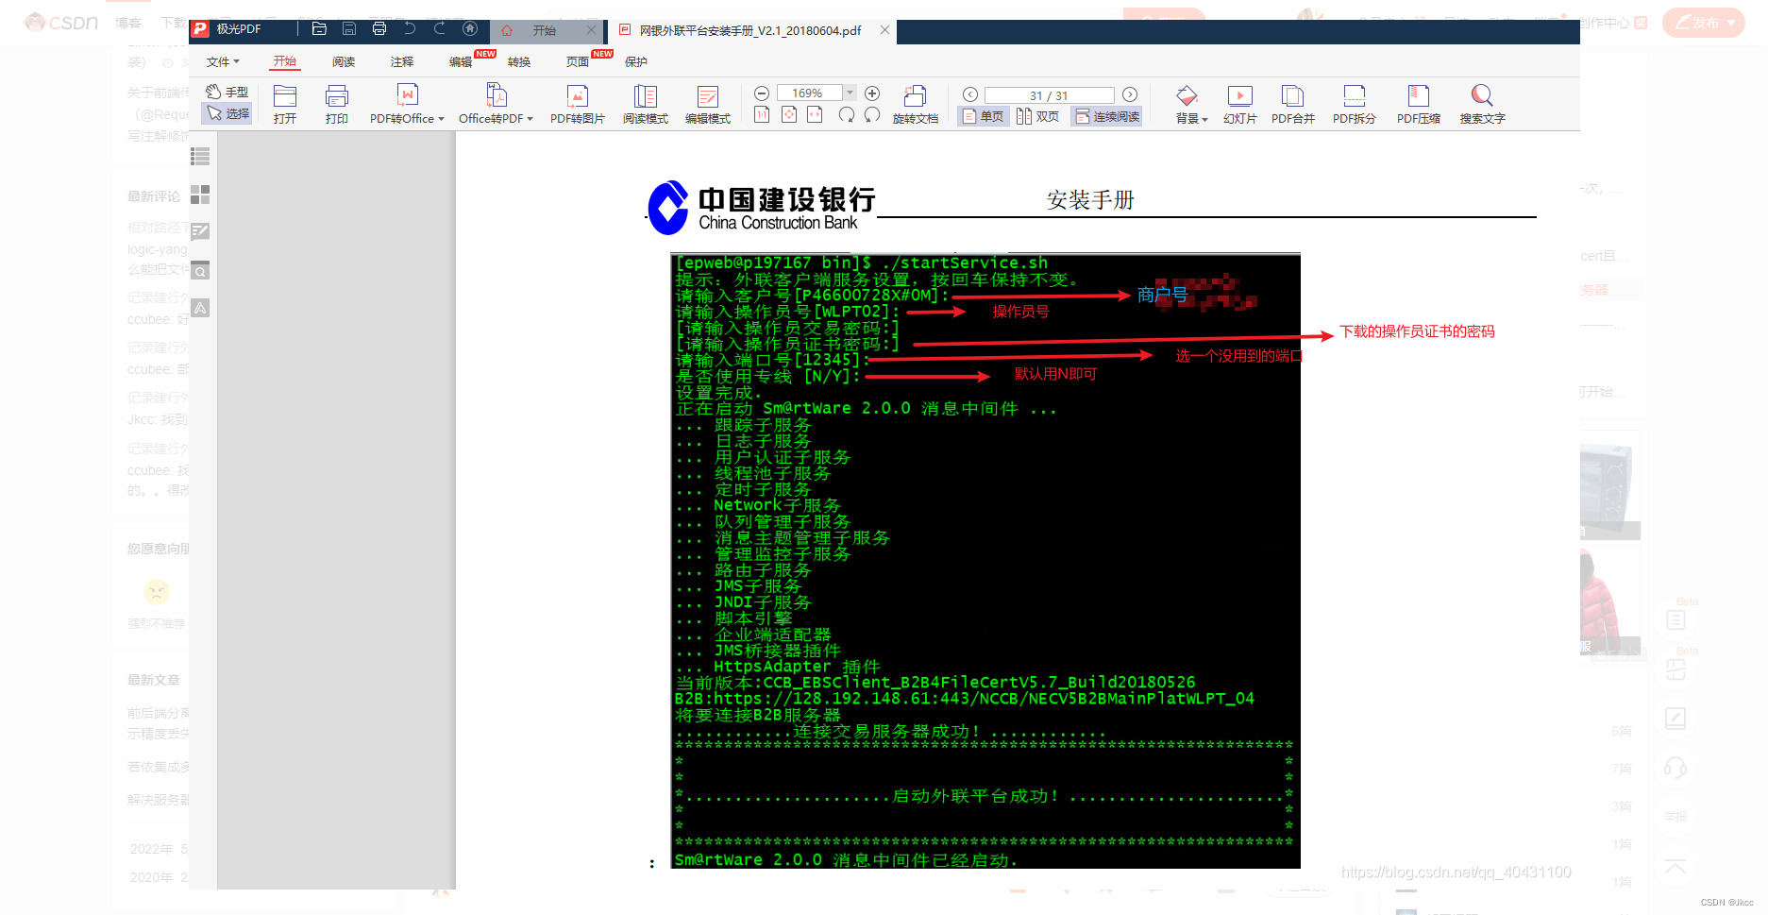Zoom in with the plus button
The image size is (1768, 915).
pyautogui.click(x=872, y=93)
